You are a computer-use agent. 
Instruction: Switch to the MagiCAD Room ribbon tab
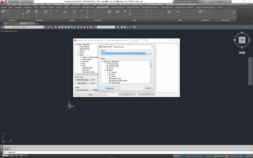(167, 7)
